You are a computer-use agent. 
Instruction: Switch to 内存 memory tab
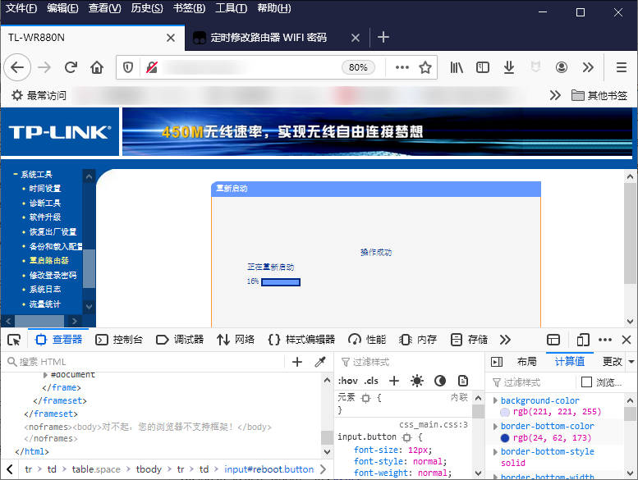click(x=418, y=340)
